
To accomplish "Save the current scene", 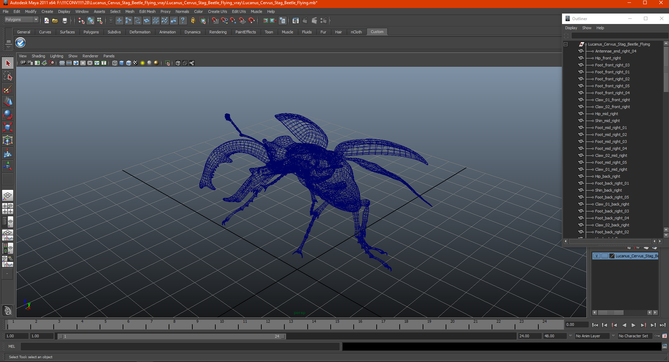I will pos(64,21).
